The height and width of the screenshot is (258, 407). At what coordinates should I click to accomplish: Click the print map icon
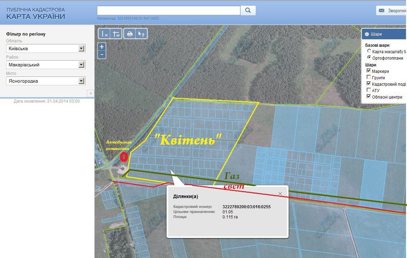pos(129,34)
